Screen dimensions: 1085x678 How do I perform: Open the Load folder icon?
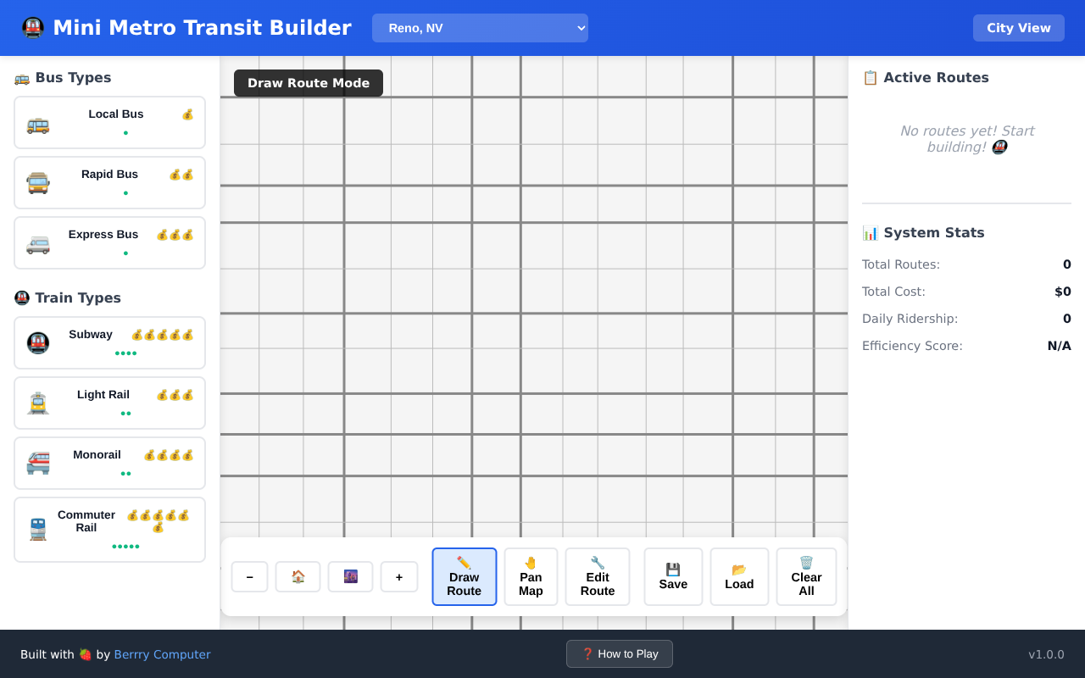click(738, 576)
